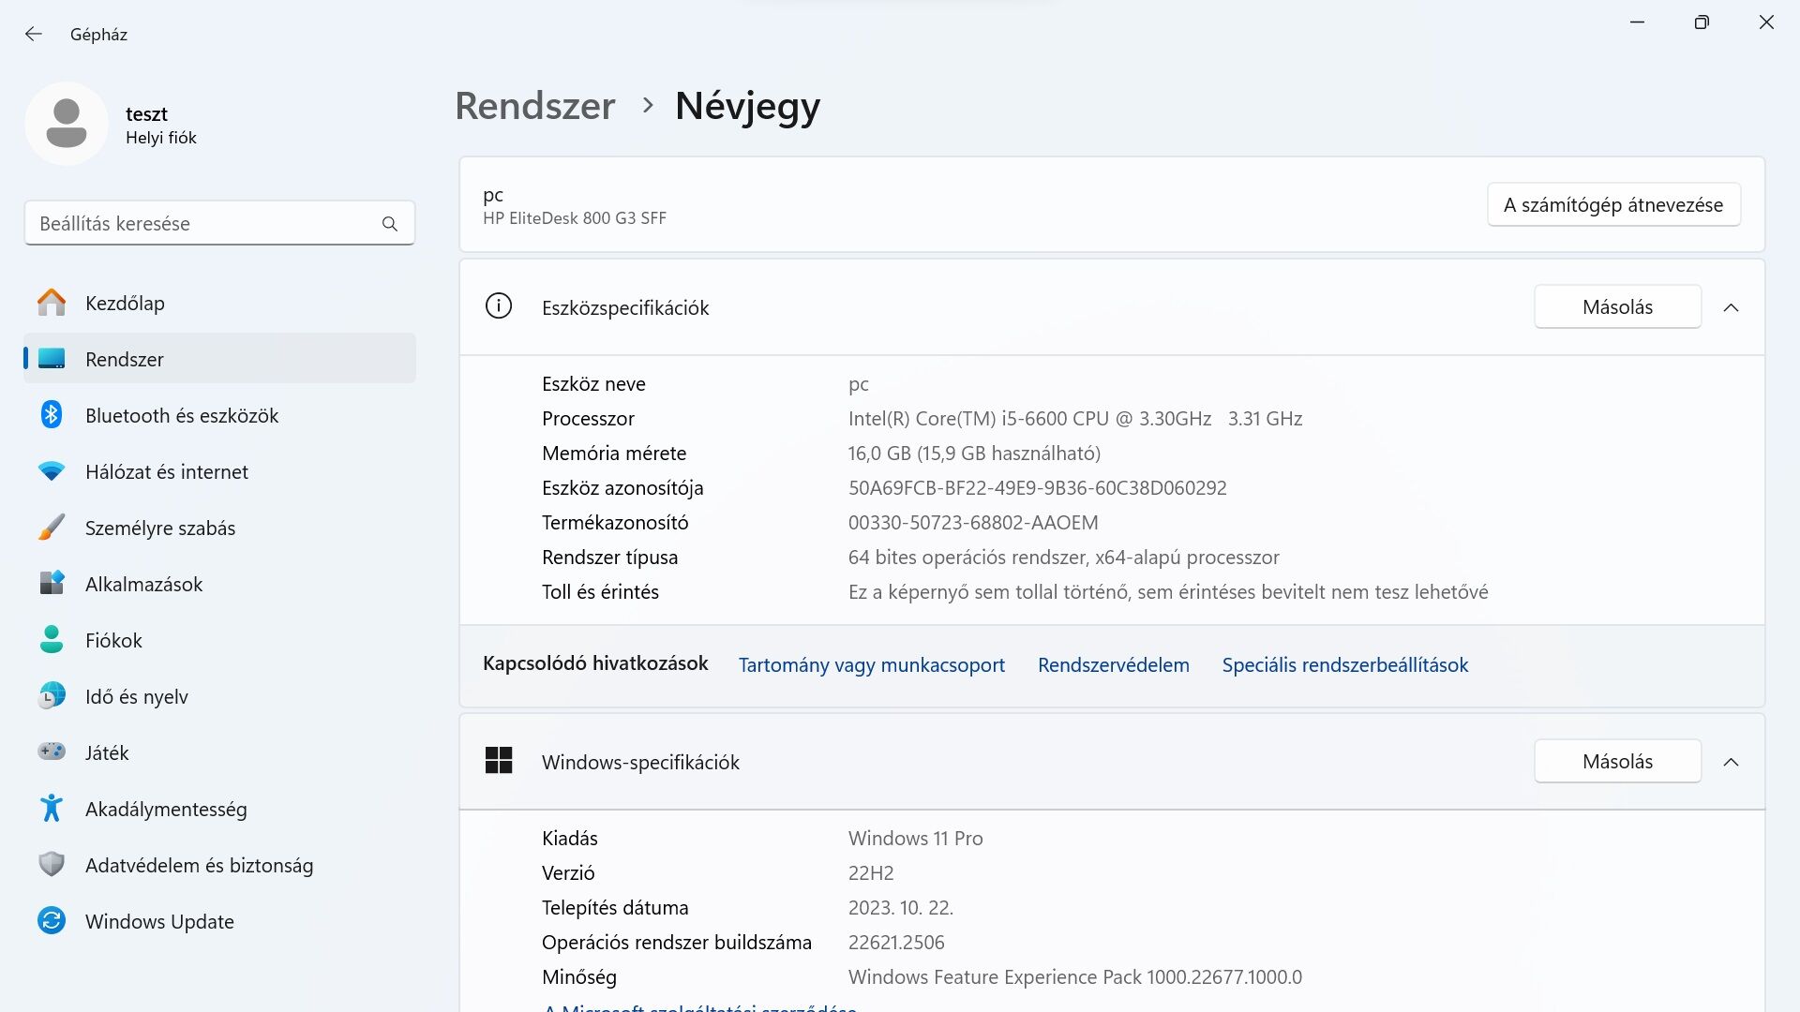Click the back arrow icon

(34, 34)
